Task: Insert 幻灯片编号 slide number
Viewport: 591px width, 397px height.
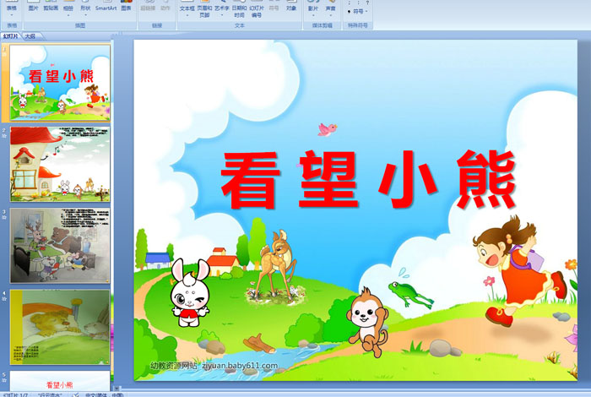Action: [x=257, y=8]
